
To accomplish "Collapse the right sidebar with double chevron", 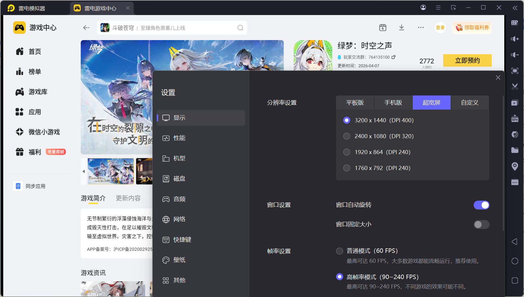I will 515,8.
